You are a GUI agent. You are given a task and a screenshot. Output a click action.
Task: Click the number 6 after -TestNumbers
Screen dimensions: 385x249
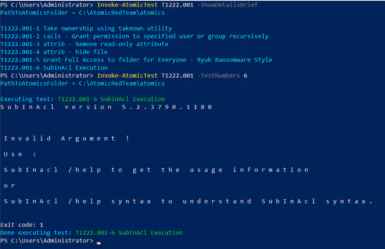(x=246, y=76)
